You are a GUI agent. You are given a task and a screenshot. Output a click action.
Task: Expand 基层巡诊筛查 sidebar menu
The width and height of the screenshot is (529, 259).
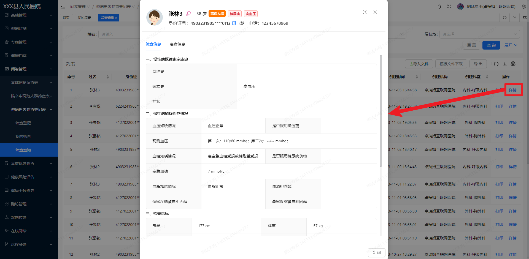click(x=29, y=163)
